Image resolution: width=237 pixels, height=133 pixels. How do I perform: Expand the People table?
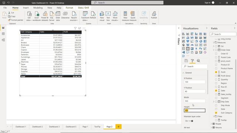click(211, 124)
